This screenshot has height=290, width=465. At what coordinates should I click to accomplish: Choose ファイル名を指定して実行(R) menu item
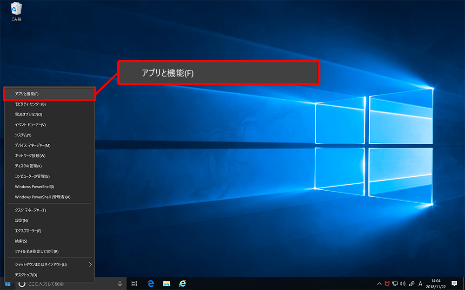point(50,251)
